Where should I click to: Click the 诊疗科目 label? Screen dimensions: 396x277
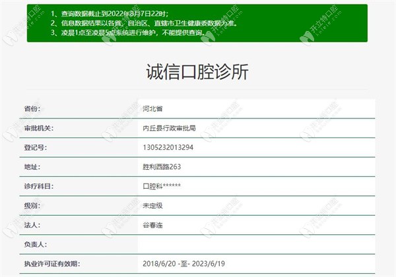coord(39,186)
